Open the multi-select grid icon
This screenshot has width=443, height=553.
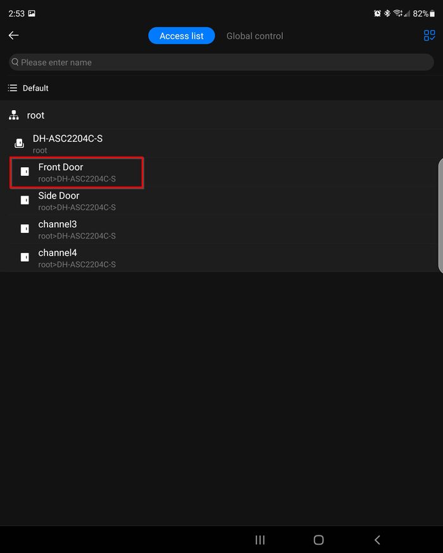point(429,35)
